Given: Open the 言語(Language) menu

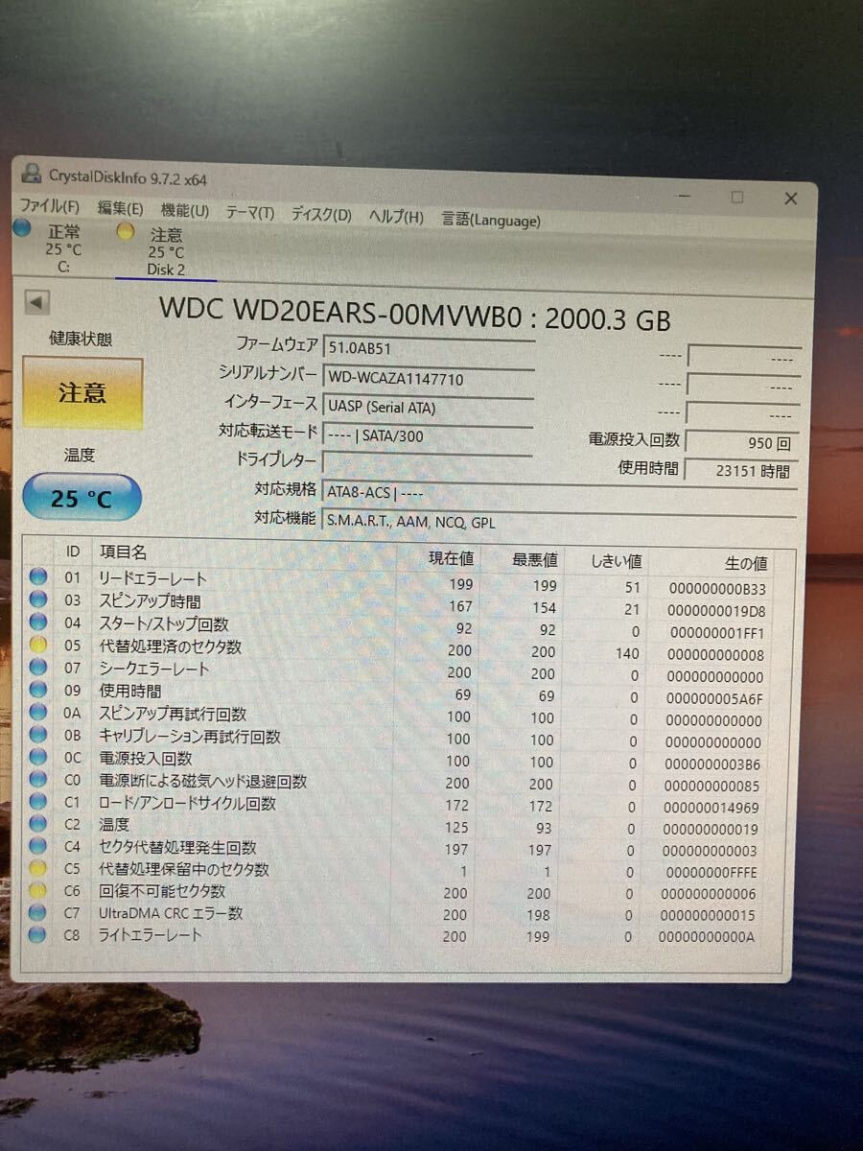Looking at the screenshot, I should click(491, 220).
